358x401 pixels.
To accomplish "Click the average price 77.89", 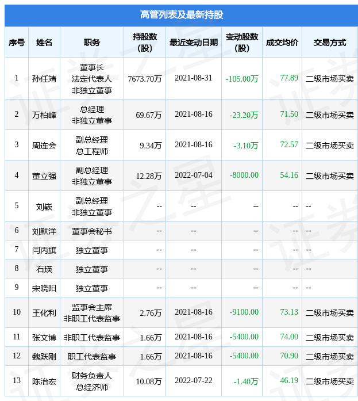I will 289,78.
